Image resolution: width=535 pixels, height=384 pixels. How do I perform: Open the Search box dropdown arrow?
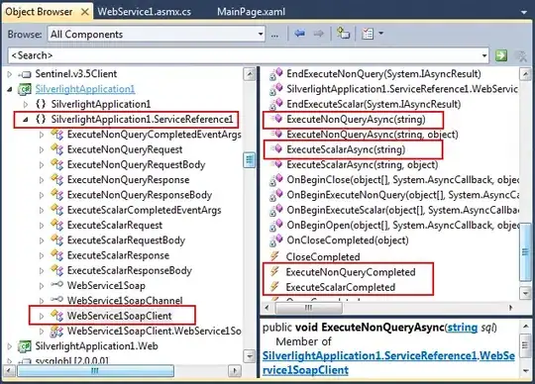pos(484,55)
